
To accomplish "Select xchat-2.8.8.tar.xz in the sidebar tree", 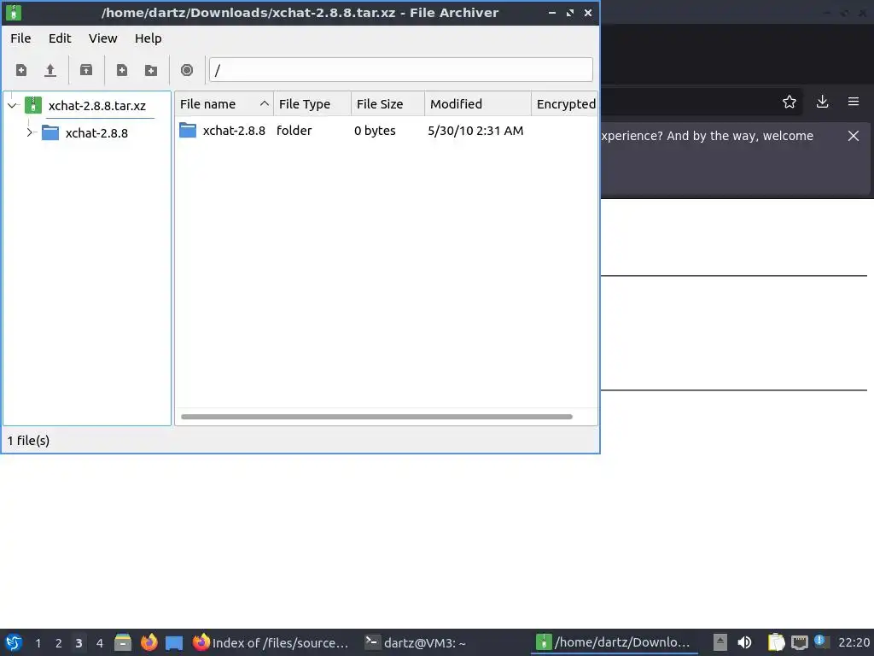I will (x=96, y=105).
